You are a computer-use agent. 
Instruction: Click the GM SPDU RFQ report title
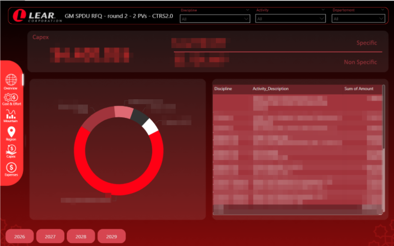(119, 16)
